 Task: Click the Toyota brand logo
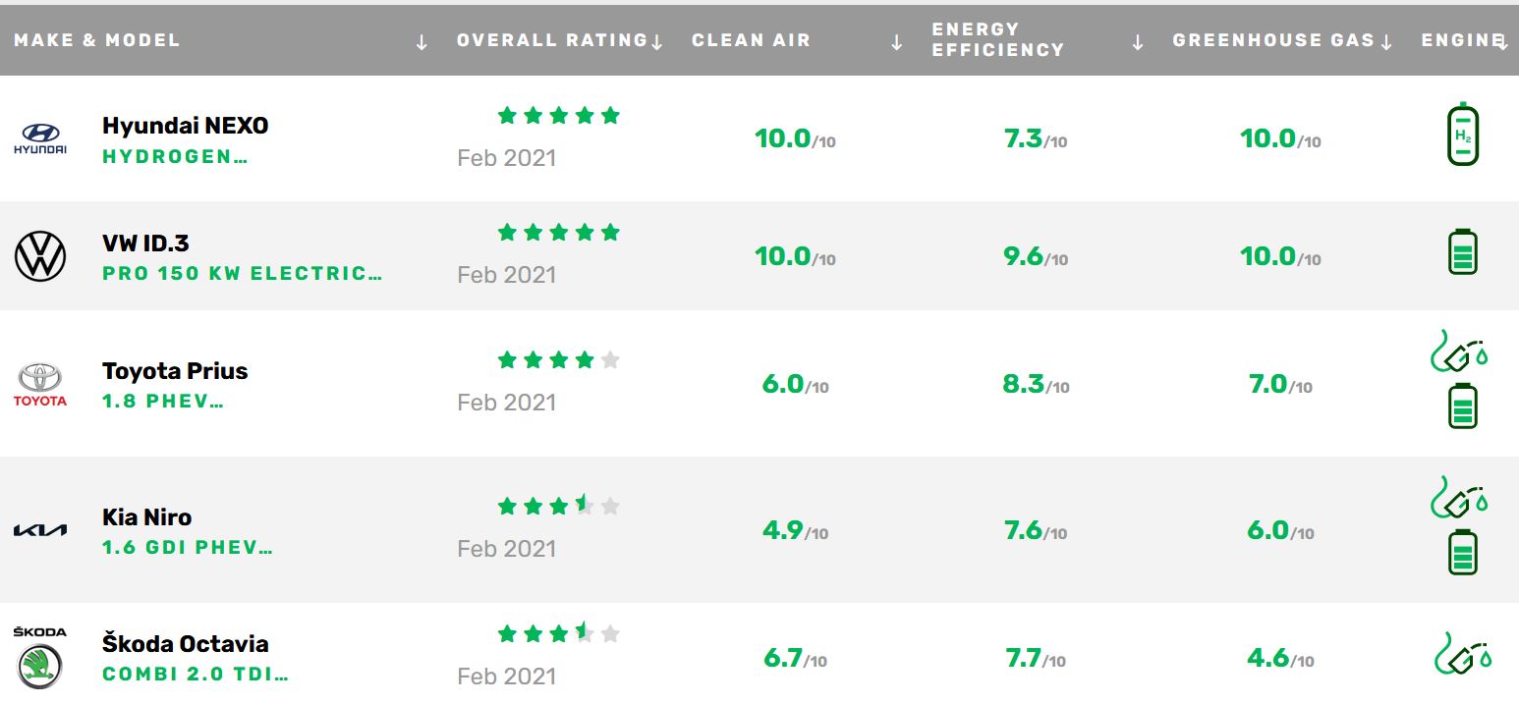40,384
